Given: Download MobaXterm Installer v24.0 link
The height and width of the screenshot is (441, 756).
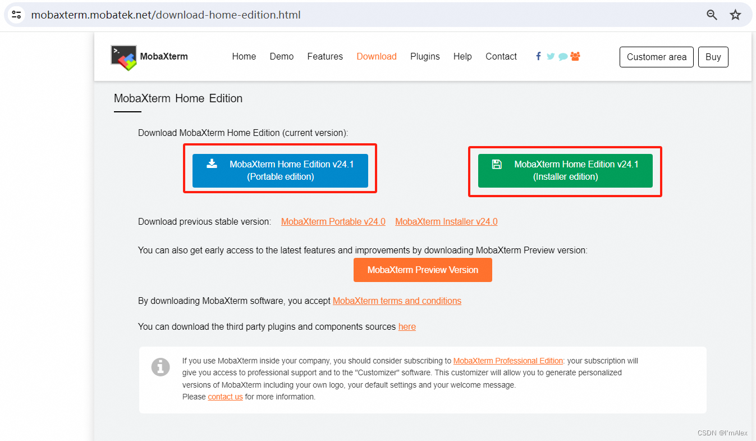Looking at the screenshot, I should pos(446,221).
